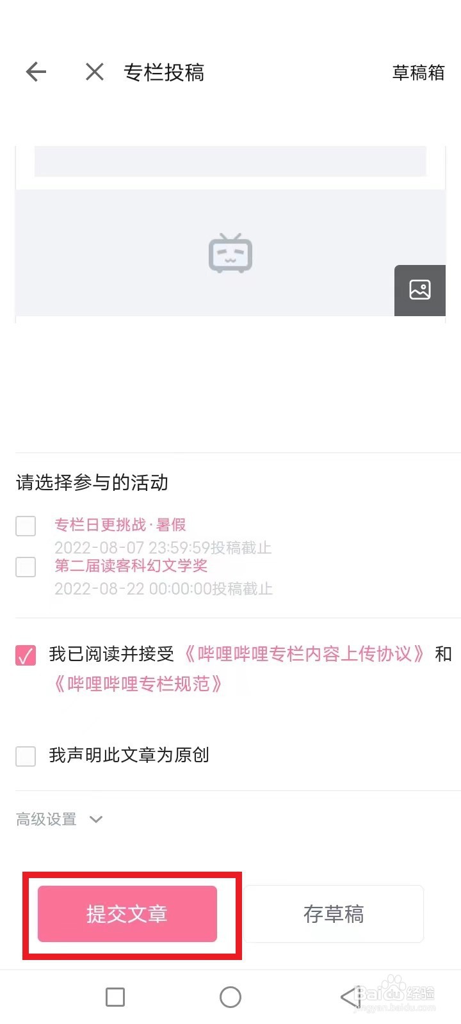Open the 专栏日更挑战·暑假 activity link

120,525
